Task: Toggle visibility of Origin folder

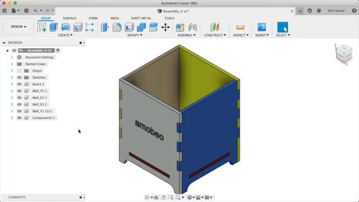Action: [20, 71]
